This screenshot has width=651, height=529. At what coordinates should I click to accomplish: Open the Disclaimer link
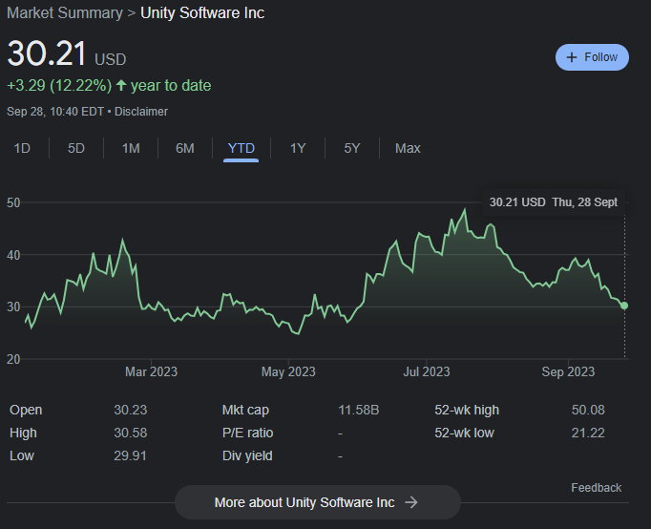point(142,112)
